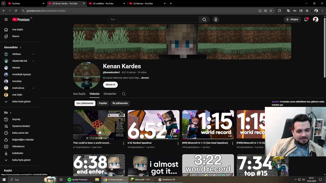Open 'That could've been a world record' thumbnail
The image size is (326, 183).
pos(99,125)
